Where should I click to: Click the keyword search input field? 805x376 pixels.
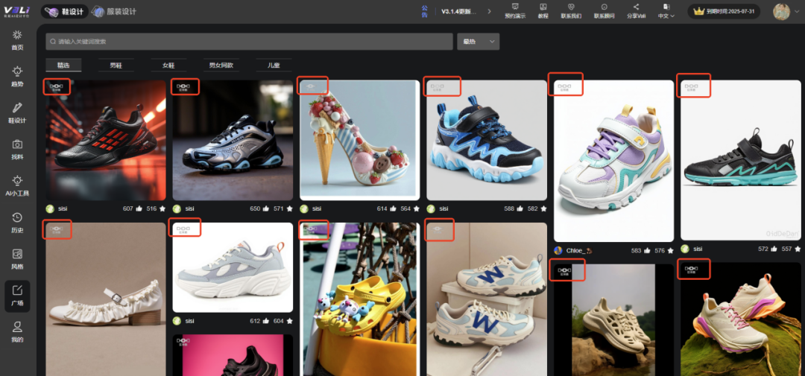point(249,42)
